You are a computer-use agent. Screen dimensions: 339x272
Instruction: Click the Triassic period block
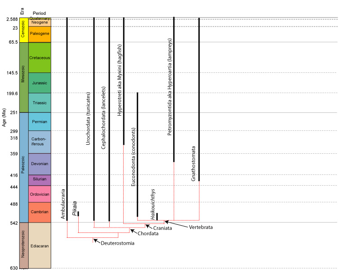point(40,103)
